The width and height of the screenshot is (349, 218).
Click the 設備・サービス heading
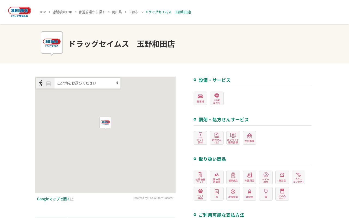click(215, 80)
